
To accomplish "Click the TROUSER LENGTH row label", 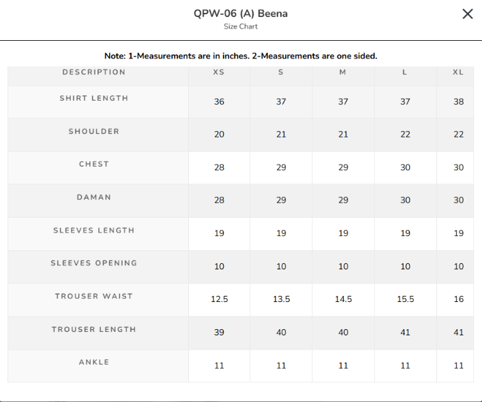I will [x=94, y=329].
